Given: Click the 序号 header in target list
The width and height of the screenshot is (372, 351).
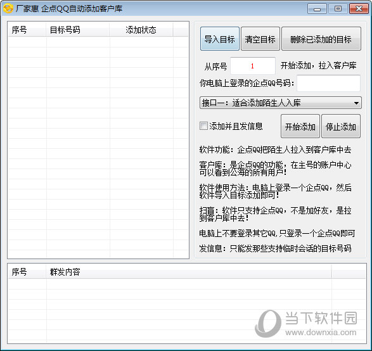Looking at the screenshot, I should coord(27,30).
